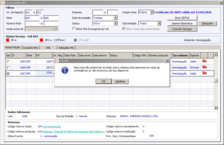224x145 pixels.
Task: Click the red NF-e service status indicator
Action: coord(8,40)
